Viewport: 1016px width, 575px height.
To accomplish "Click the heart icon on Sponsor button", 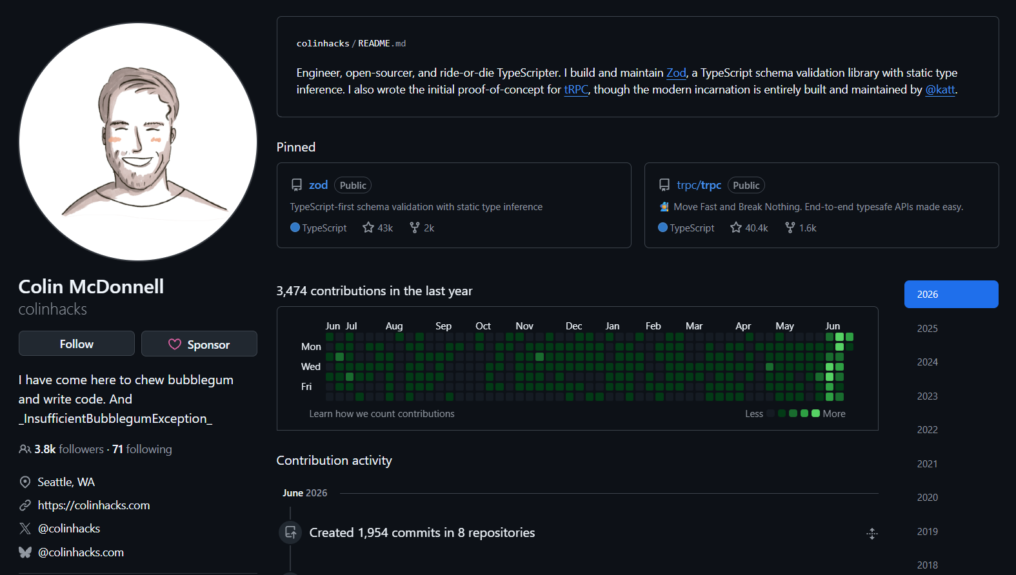I will [x=175, y=344].
